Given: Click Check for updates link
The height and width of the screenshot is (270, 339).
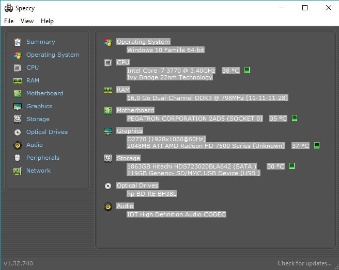Looking at the screenshot, I should click(304, 263).
